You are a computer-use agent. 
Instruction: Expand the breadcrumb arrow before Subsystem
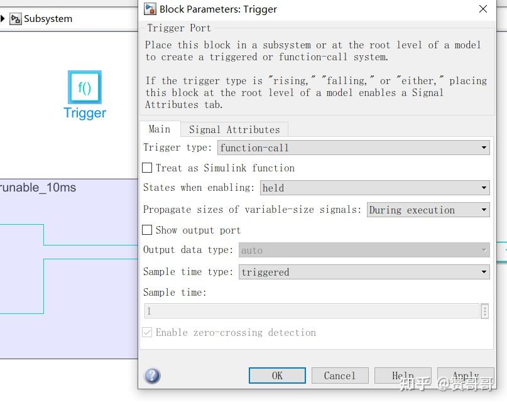[x=3, y=19]
